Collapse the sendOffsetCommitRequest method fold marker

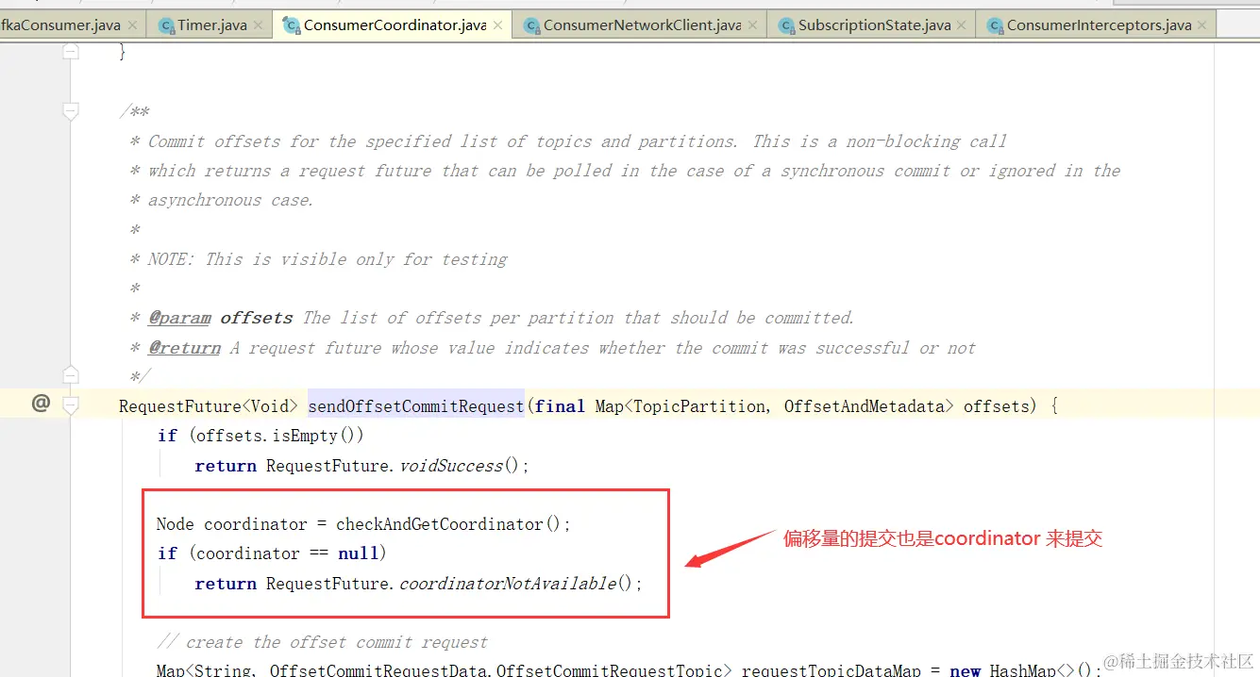tap(71, 405)
